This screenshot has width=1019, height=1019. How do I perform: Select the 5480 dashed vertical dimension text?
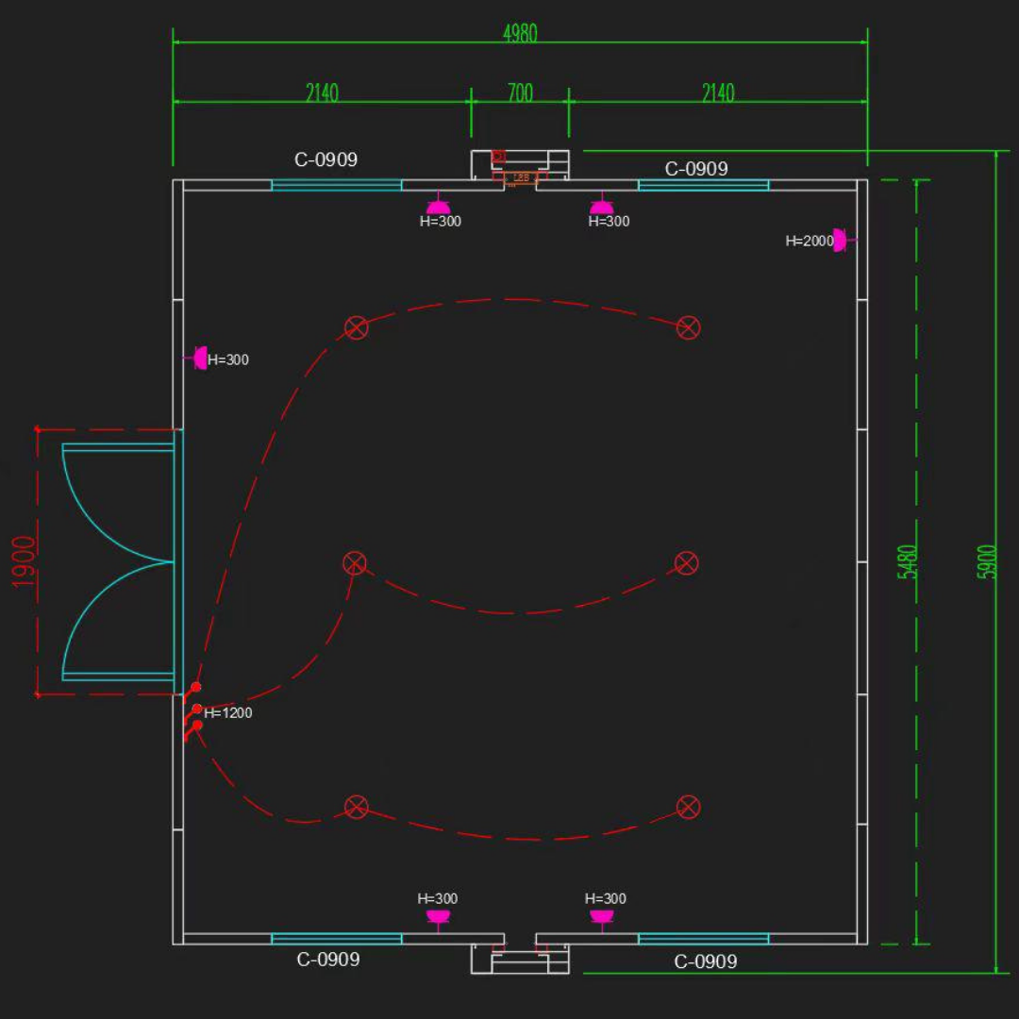click(x=907, y=561)
